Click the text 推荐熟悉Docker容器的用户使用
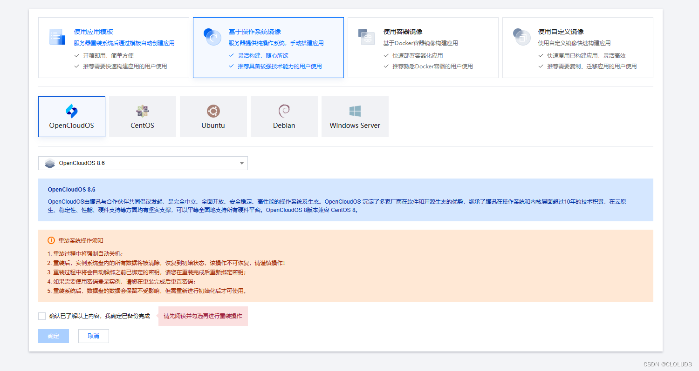Image resolution: width=699 pixels, height=371 pixels. (432, 66)
